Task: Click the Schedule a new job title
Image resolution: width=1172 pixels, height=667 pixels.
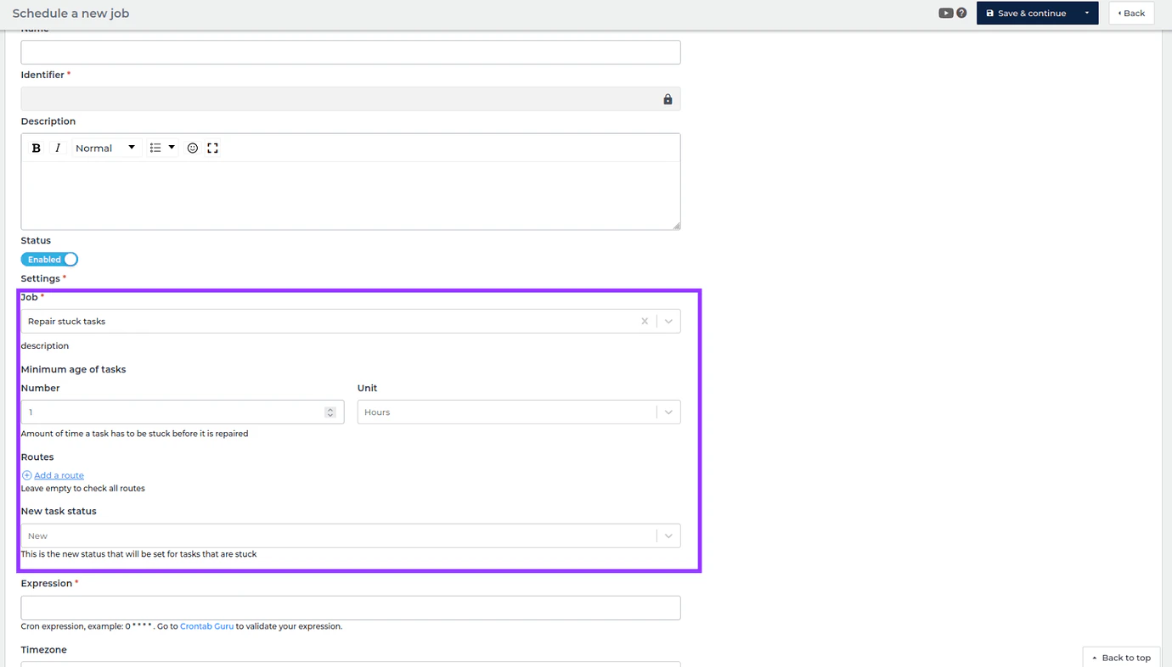Action: coord(70,14)
